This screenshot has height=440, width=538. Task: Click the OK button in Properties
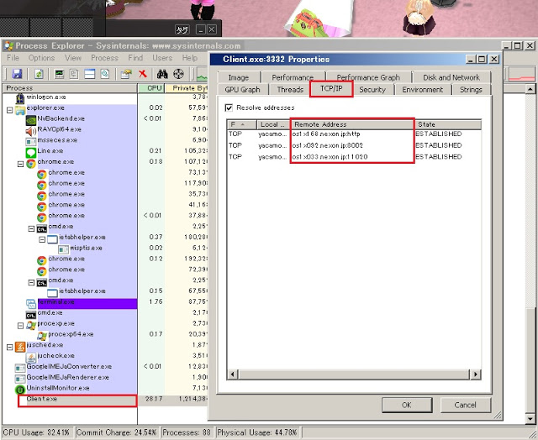pos(407,405)
